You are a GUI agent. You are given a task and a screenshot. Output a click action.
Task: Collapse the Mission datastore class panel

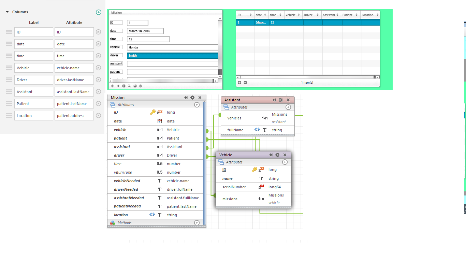click(x=186, y=98)
